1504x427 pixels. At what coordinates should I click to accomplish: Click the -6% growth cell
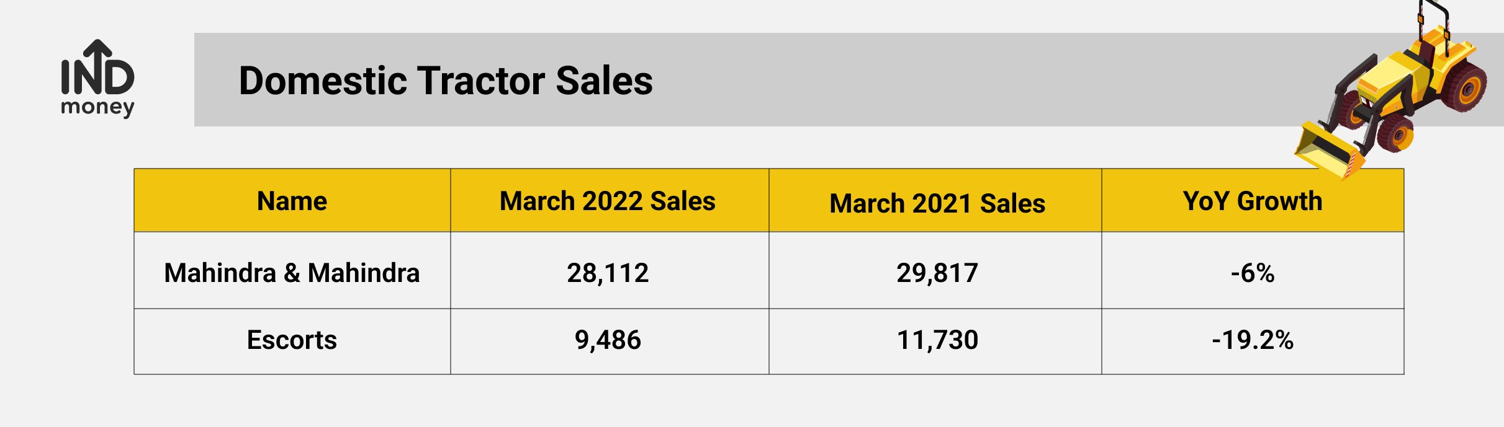pos(1253,273)
